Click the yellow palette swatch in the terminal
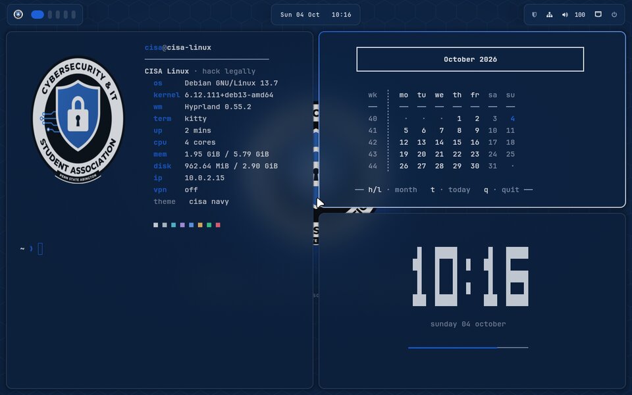632x395 pixels. (200, 225)
